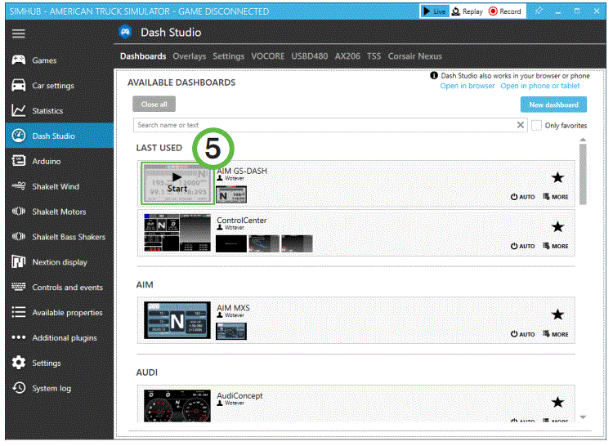The width and height of the screenshot is (613, 446).
Task: Clear the search box with X
Action: [521, 125]
